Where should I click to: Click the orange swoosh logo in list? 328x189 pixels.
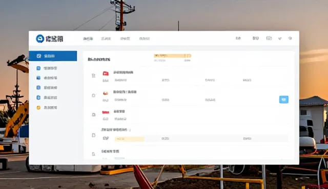106,93
